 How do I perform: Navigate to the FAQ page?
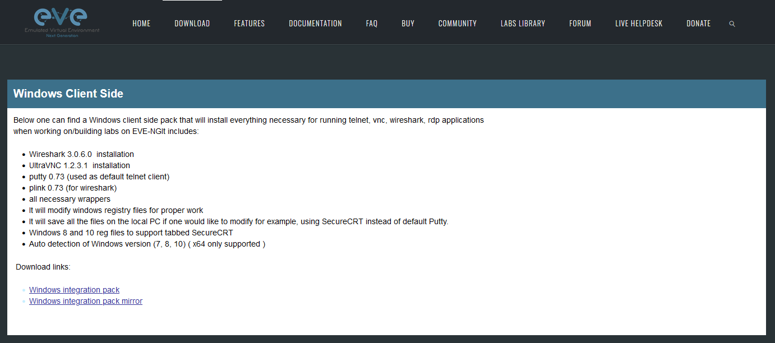click(371, 24)
